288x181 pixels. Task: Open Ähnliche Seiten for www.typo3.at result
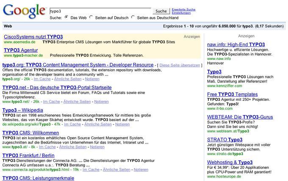(73, 147)
